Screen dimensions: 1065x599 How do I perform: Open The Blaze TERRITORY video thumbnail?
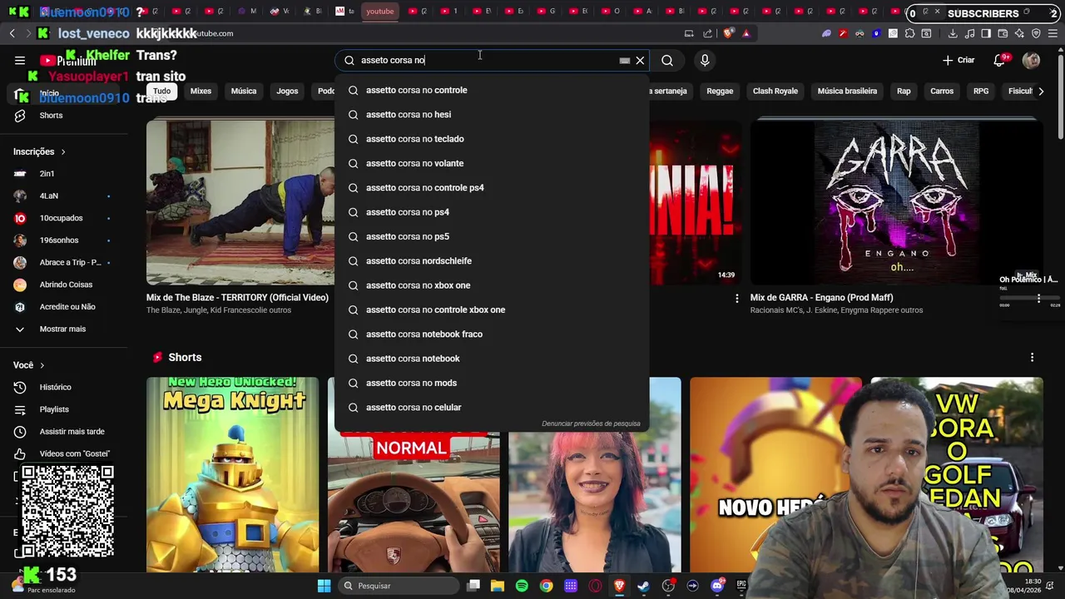pyautogui.click(x=240, y=202)
